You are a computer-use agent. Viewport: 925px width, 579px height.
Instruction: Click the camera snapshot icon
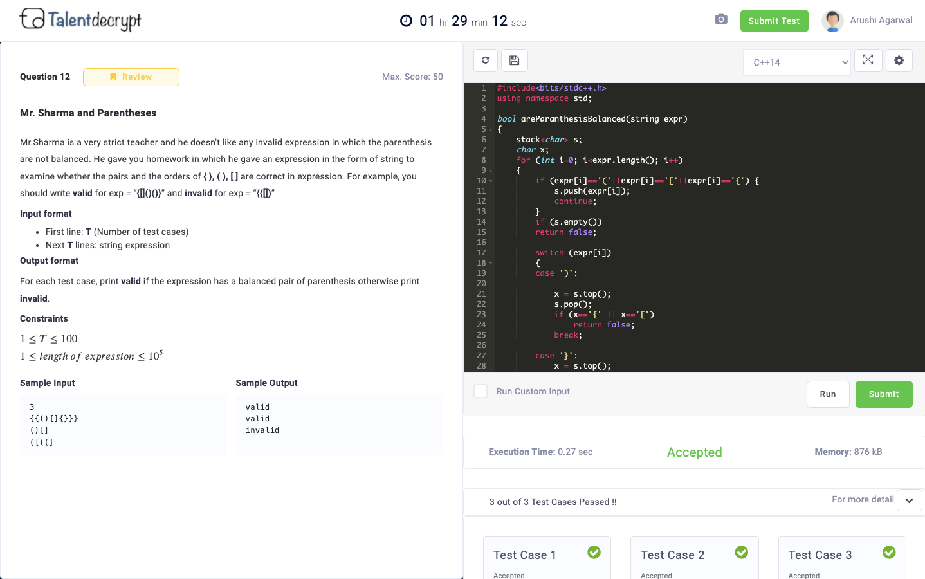[x=721, y=19]
